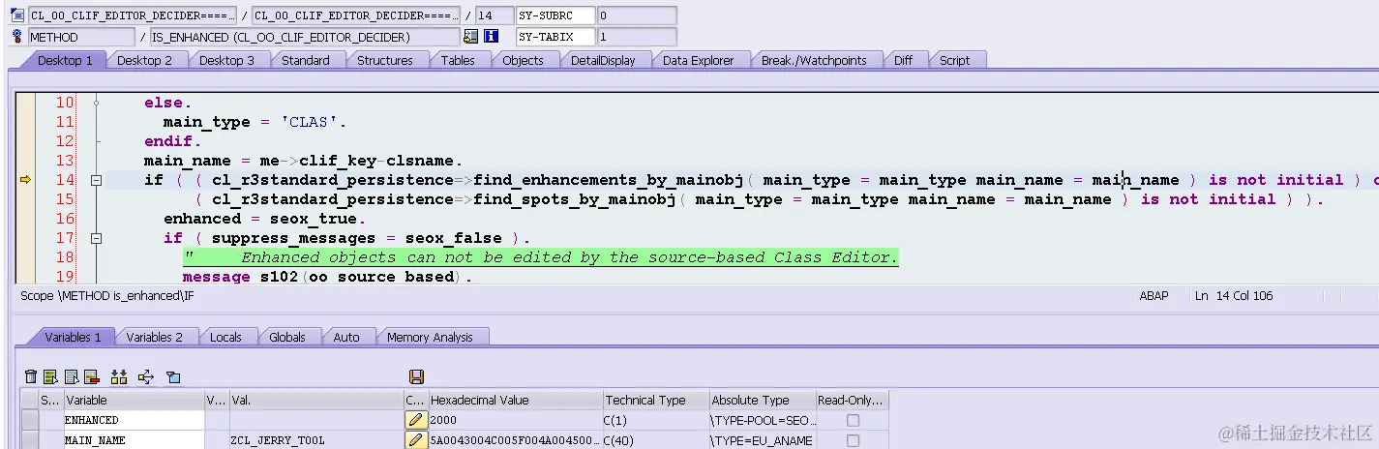This screenshot has width=1379, height=449.
Task: Switch to Desktop 2 tab
Action: click(144, 60)
